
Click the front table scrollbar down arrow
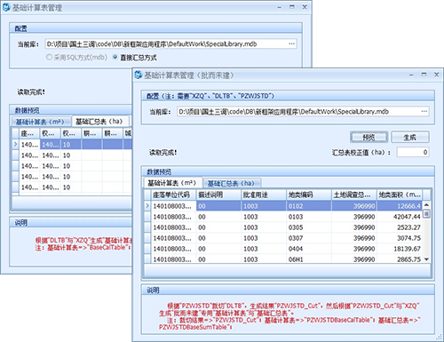(426, 259)
